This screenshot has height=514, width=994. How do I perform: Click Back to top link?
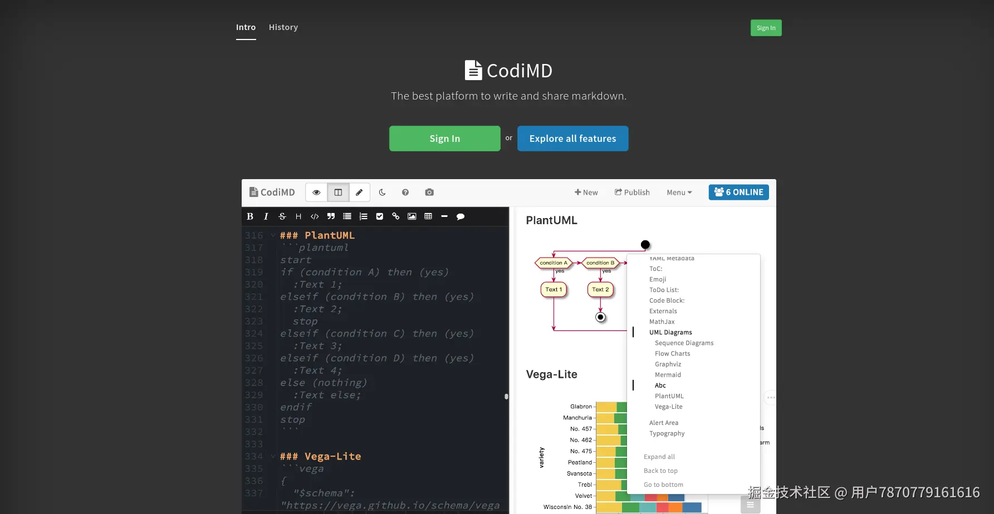[x=660, y=471]
